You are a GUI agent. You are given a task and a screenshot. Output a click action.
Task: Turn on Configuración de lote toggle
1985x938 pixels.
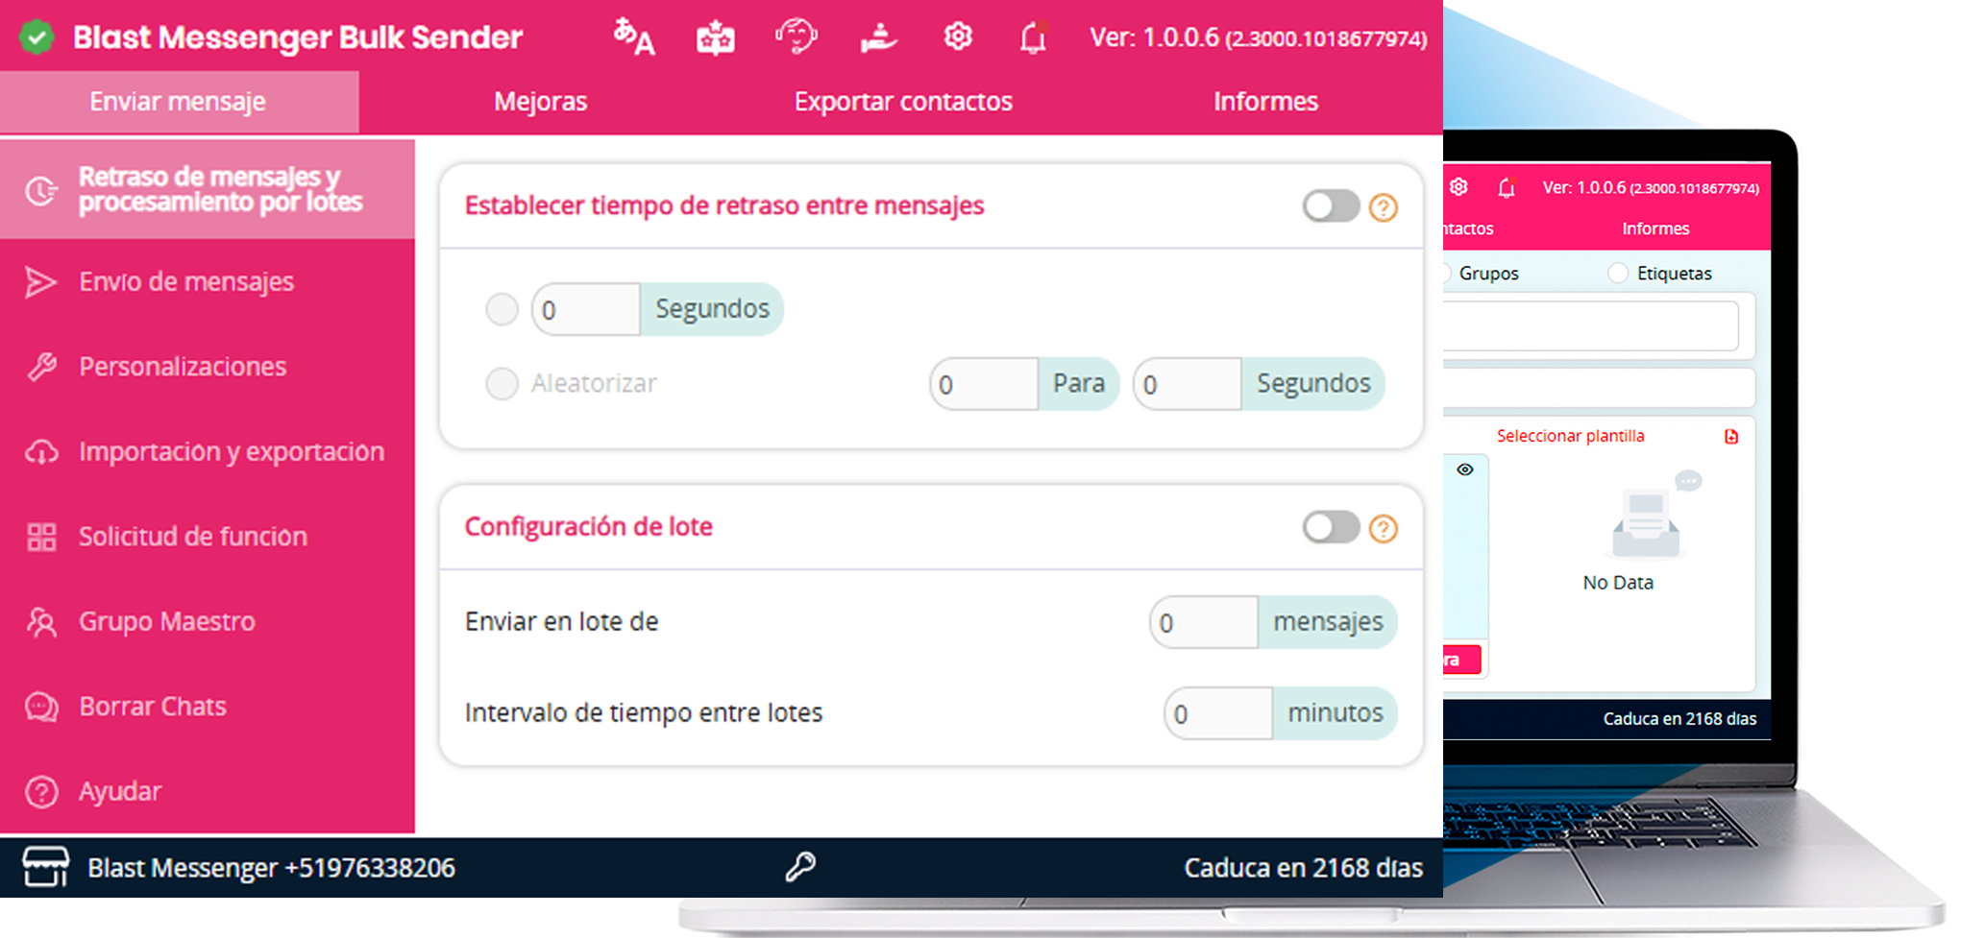pos(1331,527)
